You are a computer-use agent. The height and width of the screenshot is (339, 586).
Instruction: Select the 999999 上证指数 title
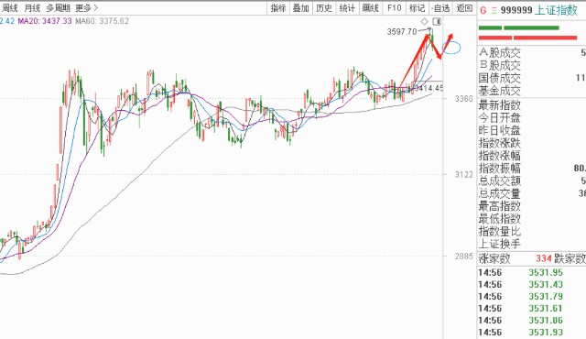[539, 10]
